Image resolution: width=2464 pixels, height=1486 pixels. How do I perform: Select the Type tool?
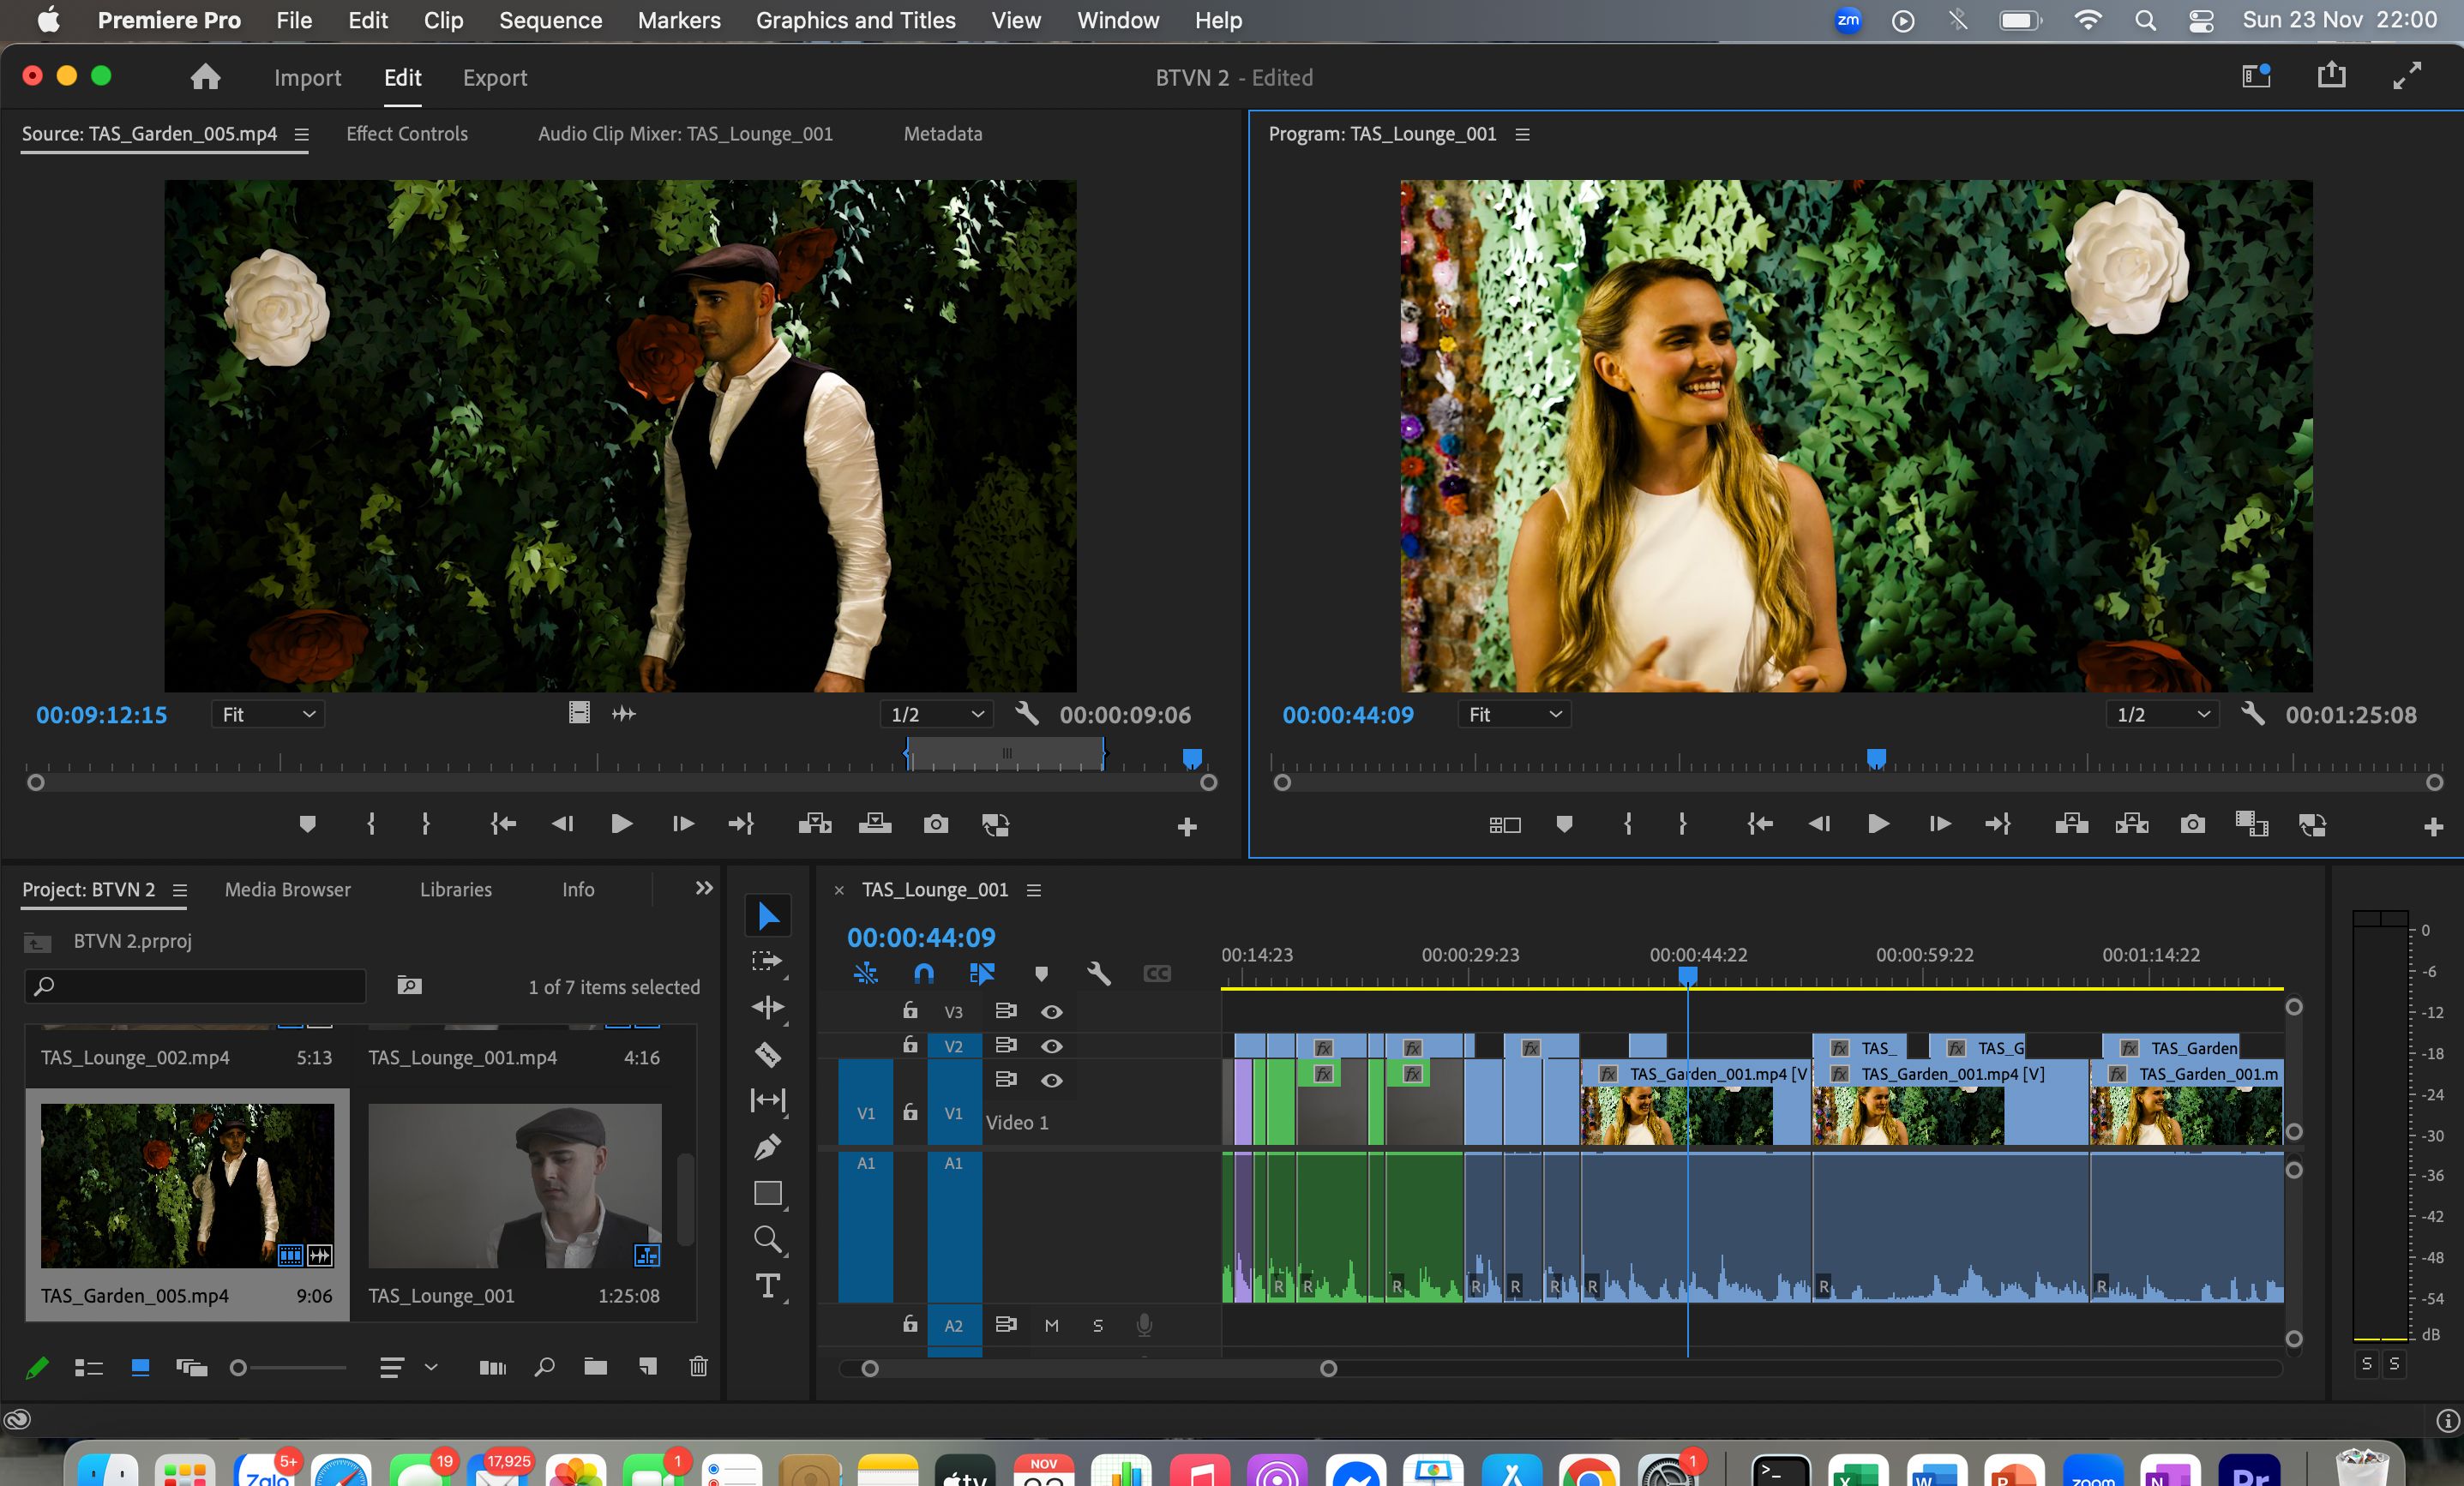click(767, 1286)
